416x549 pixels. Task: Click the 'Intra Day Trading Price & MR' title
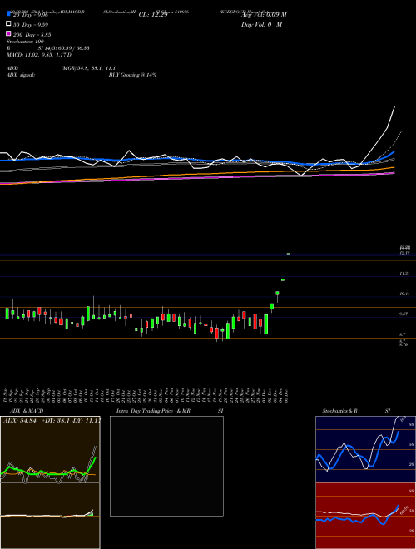(153, 411)
